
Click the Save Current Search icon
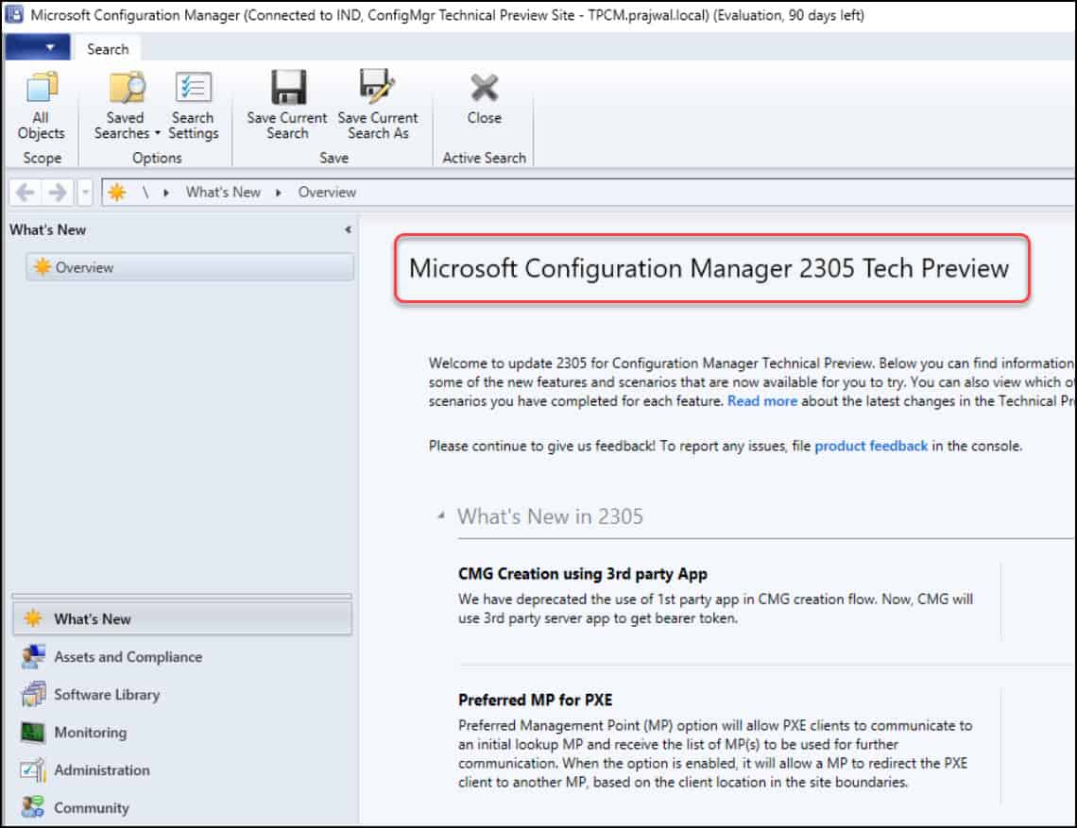tap(288, 87)
